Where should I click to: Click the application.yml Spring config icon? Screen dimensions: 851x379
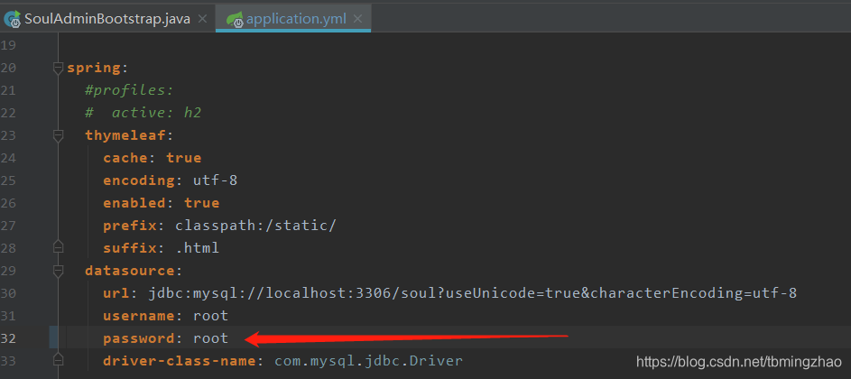coord(235,20)
